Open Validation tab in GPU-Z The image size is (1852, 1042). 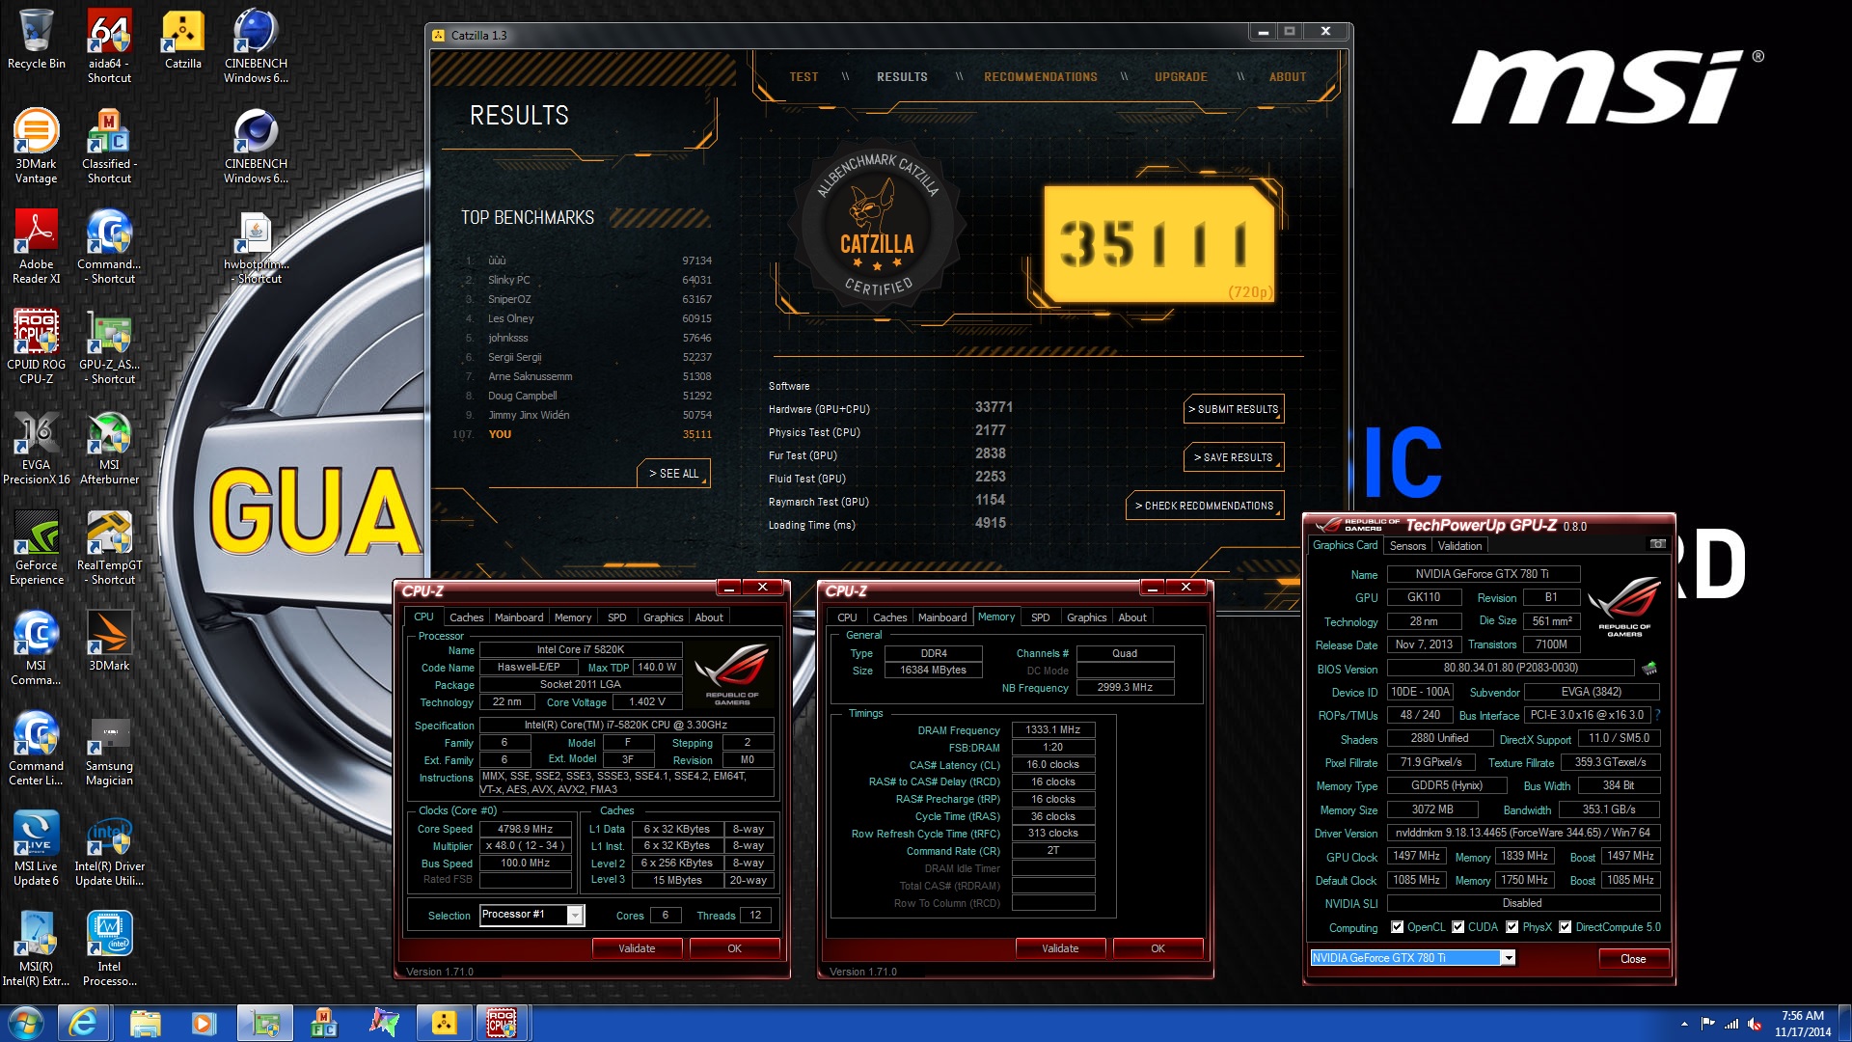1459,546
